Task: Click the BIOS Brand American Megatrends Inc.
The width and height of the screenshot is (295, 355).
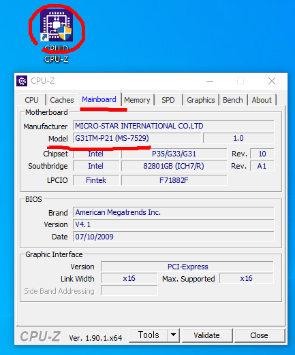Action: click(174, 212)
